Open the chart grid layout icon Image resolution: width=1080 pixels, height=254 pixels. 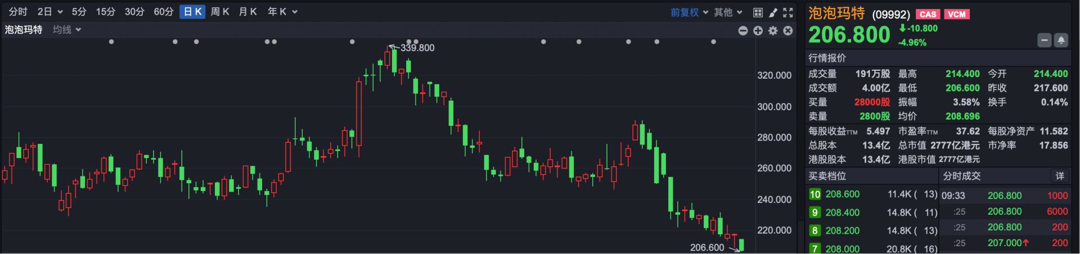[x=758, y=12]
